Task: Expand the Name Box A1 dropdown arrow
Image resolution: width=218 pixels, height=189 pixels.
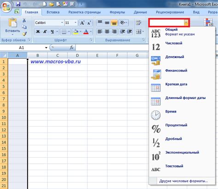Action: pos(46,48)
